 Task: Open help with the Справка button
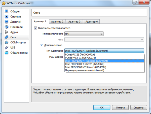tap(139, 107)
